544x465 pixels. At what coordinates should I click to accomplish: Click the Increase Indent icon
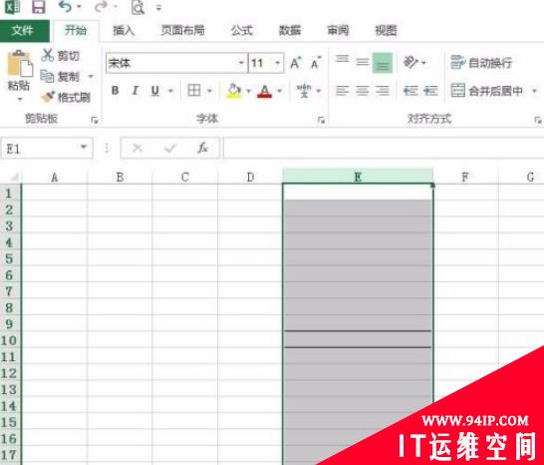(430, 91)
